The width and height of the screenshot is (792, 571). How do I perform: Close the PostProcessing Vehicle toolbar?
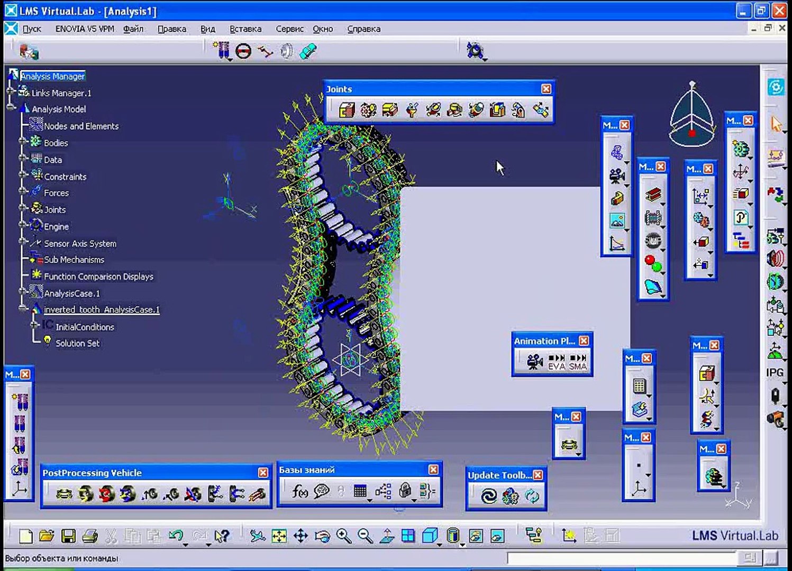pos(263,473)
